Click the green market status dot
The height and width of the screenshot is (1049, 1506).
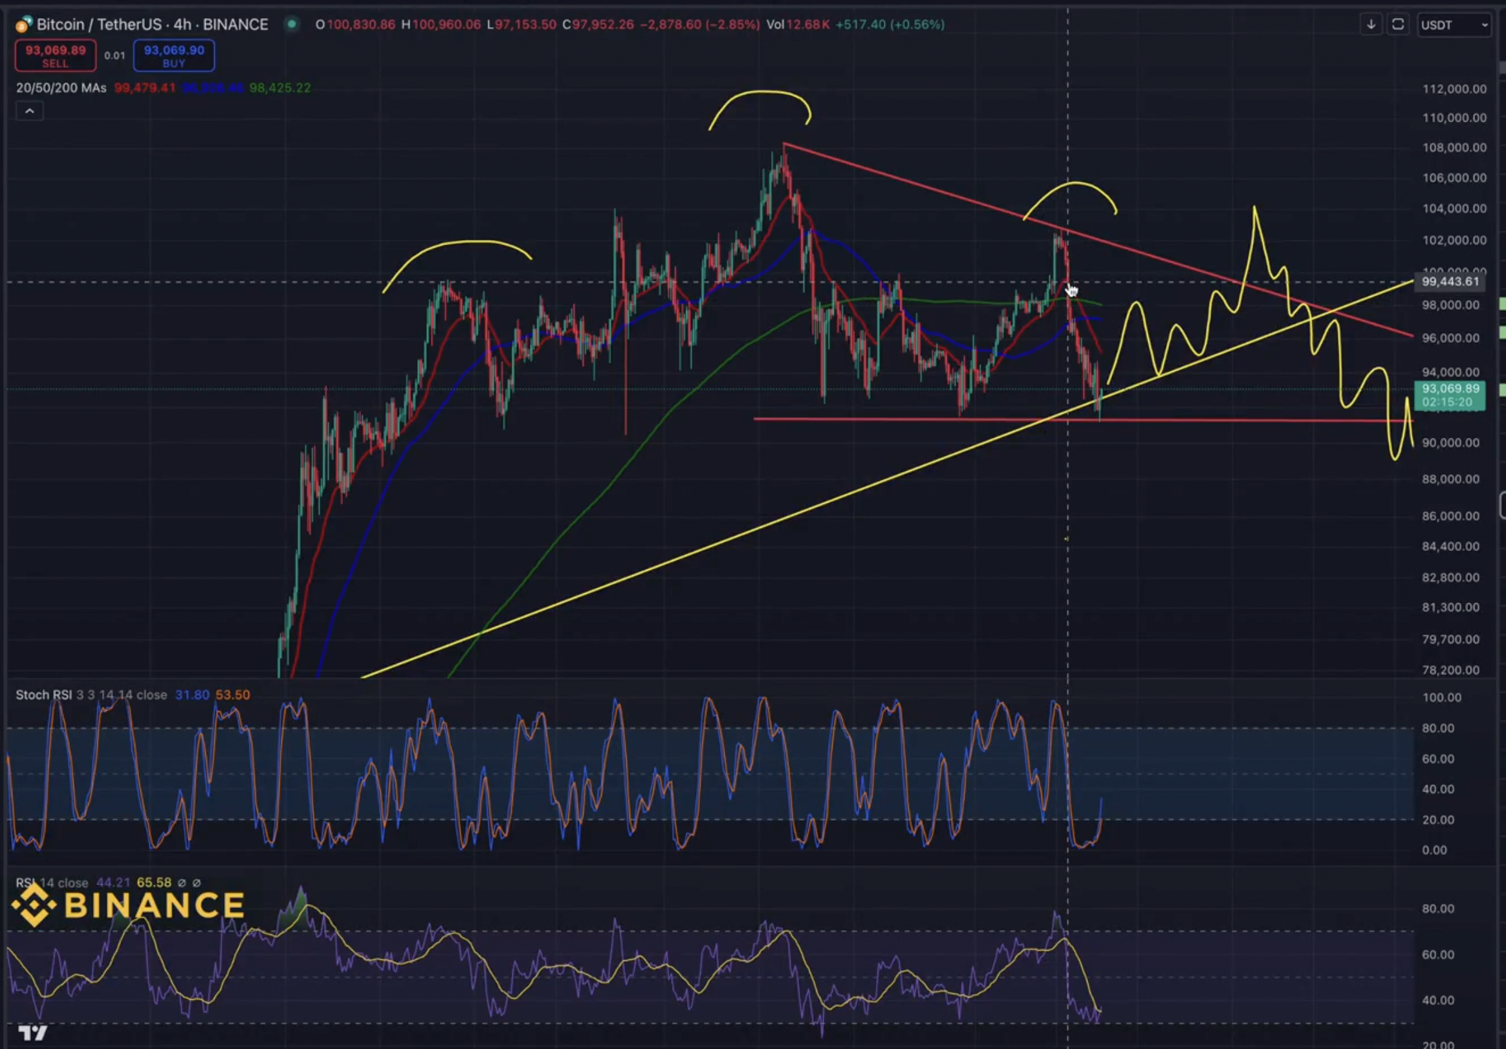point(292,25)
